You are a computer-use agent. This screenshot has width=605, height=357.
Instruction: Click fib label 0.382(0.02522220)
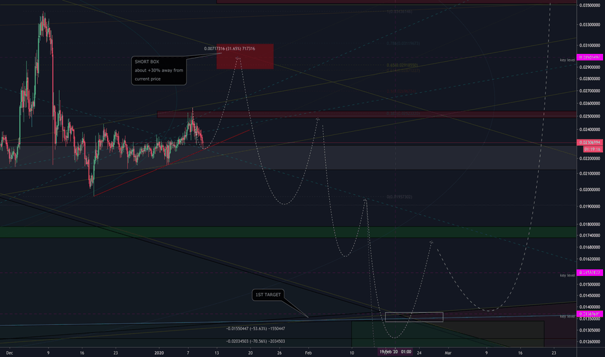(x=403, y=114)
